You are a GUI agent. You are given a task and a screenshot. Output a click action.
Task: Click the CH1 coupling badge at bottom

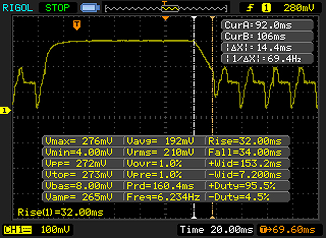[x=18, y=230]
